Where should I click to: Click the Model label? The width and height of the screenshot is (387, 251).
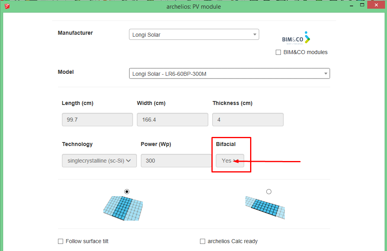pyautogui.click(x=65, y=72)
